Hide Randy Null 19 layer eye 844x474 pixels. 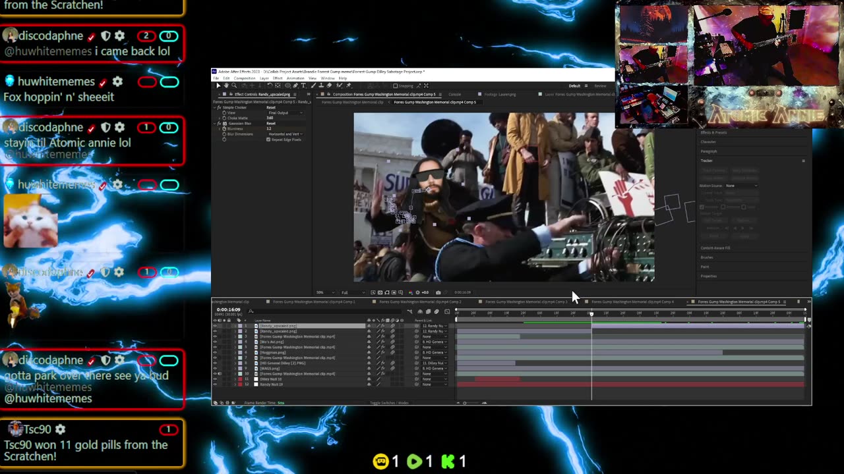[215, 384]
